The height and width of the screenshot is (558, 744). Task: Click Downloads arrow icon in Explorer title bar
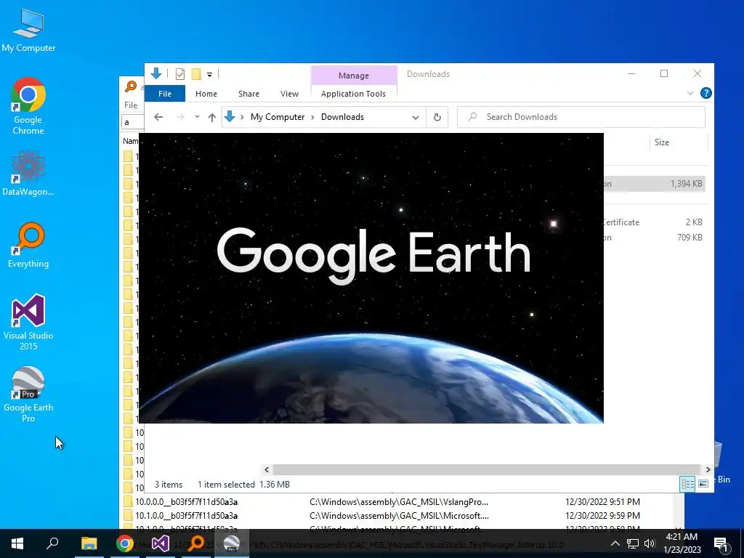tap(156, 73)
